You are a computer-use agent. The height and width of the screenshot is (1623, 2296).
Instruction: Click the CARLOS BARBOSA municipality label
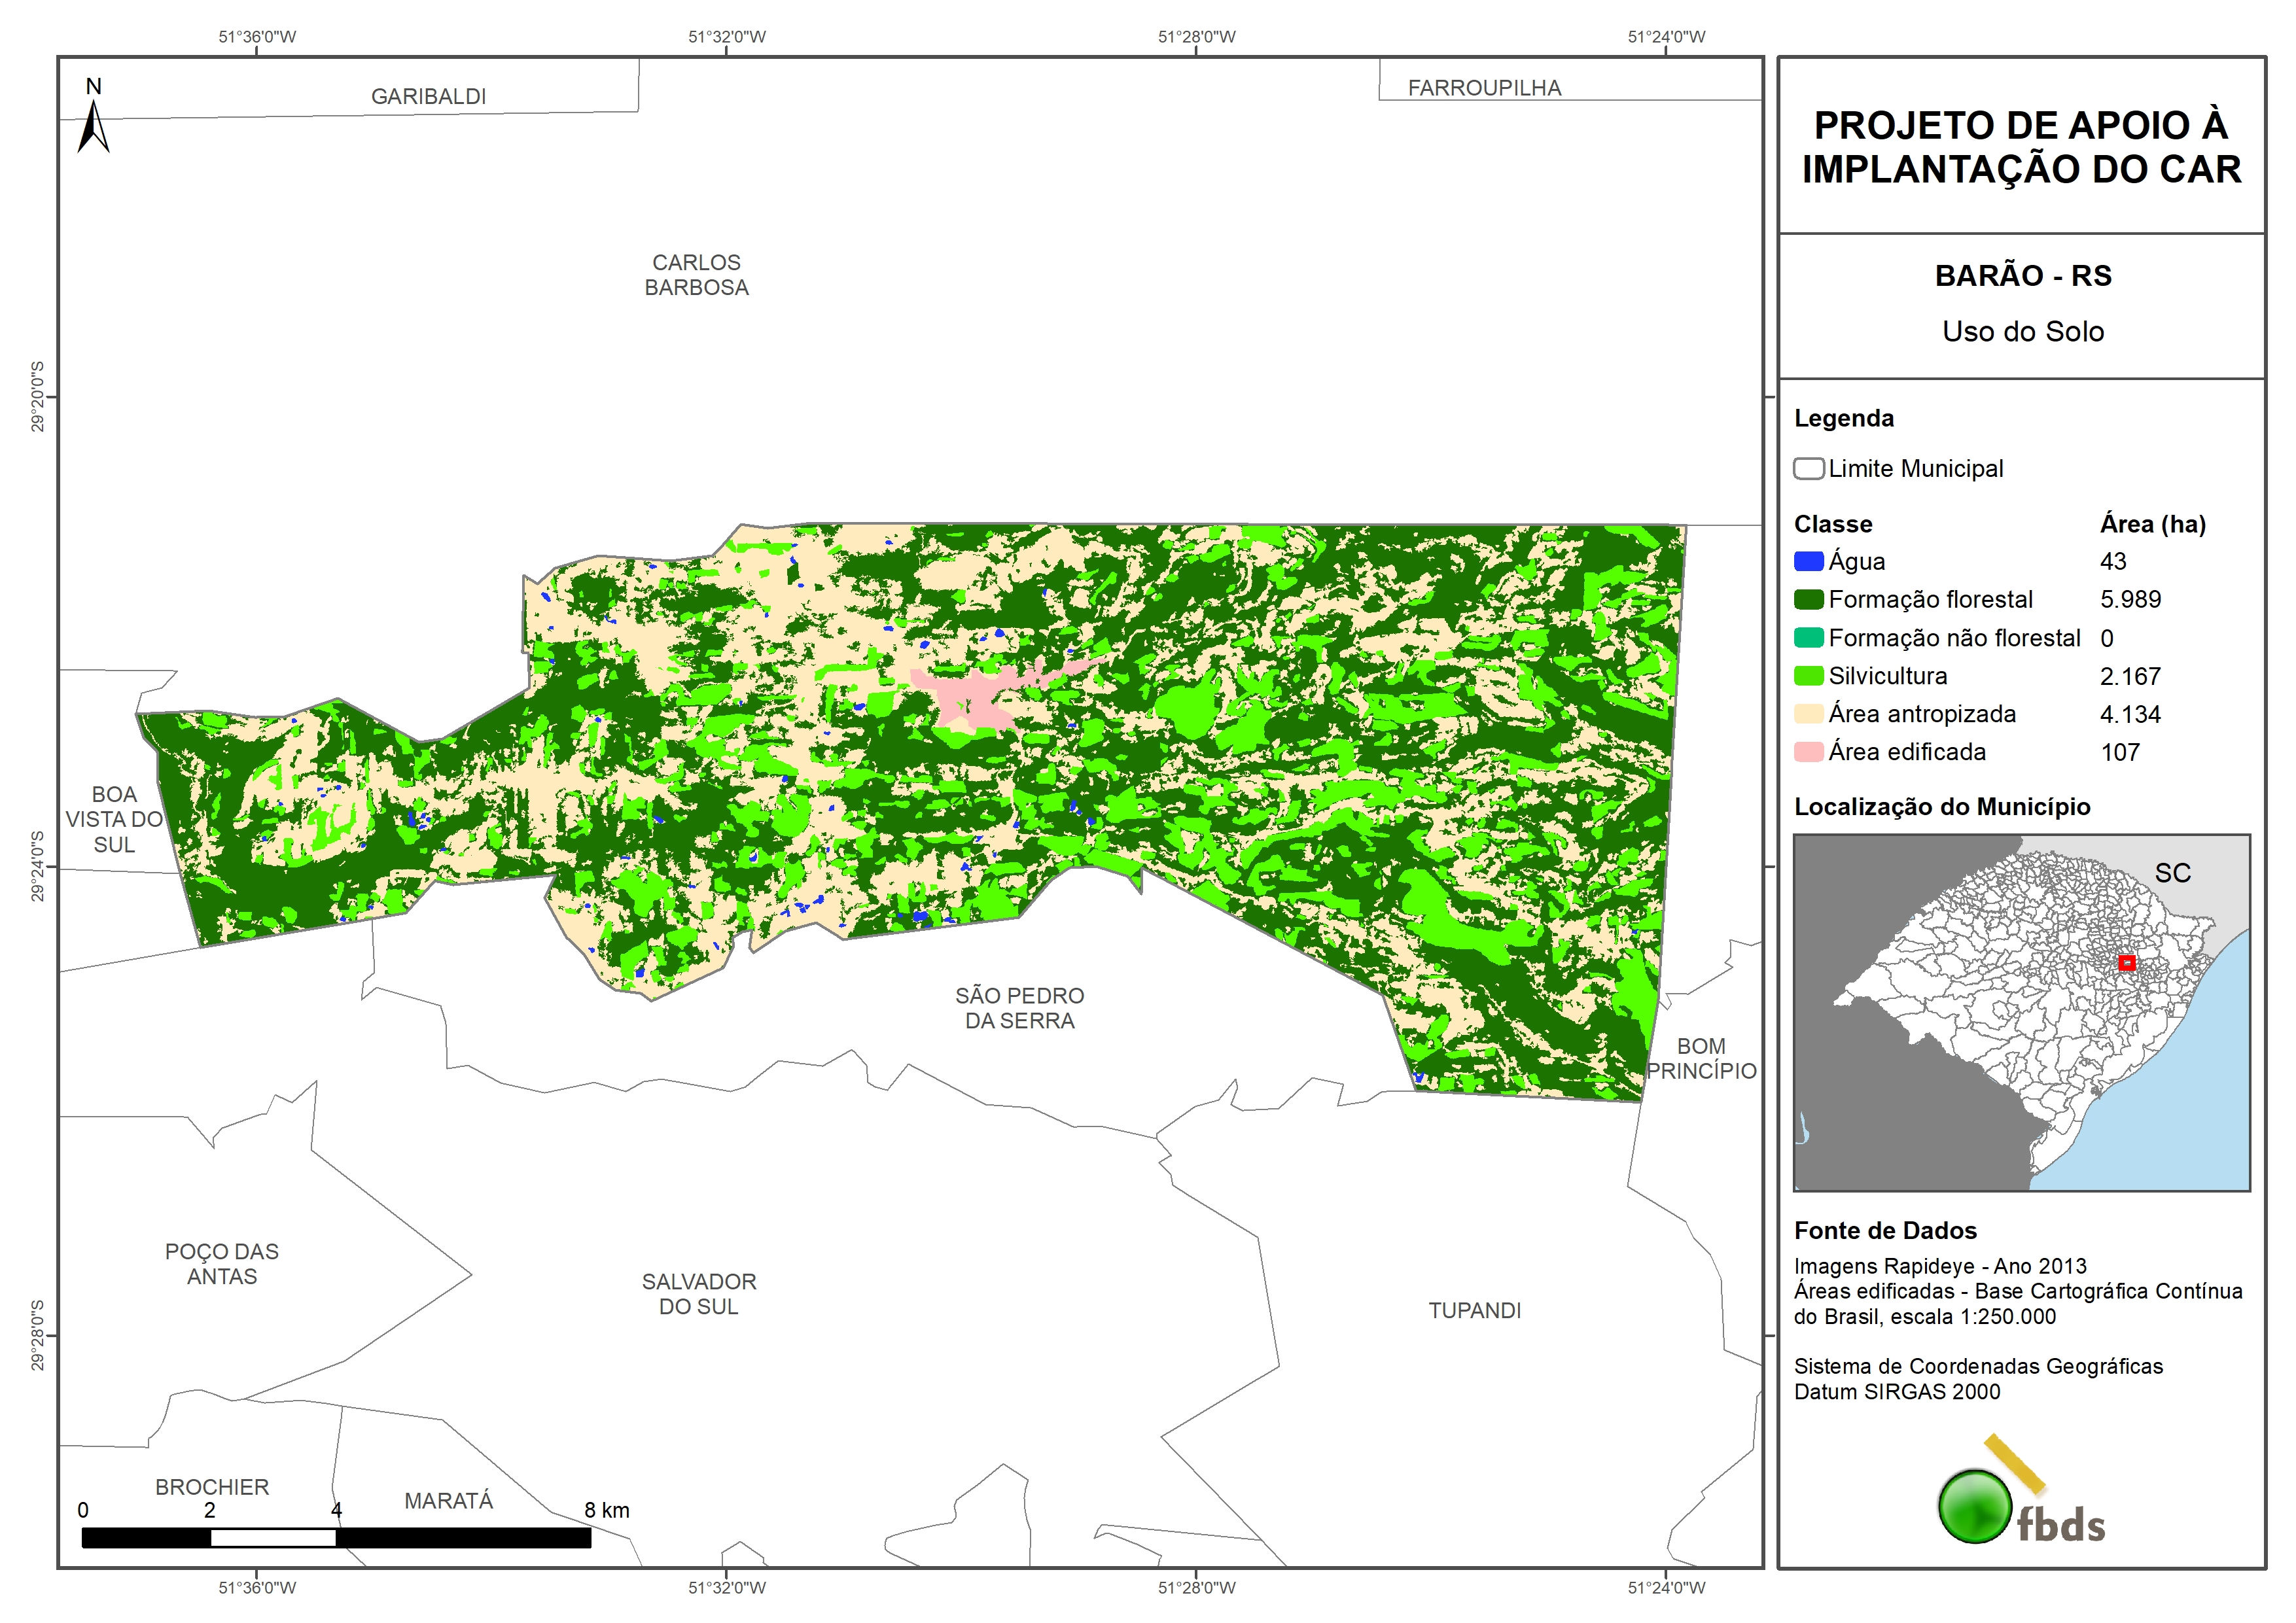pyautogui.click(x=696, y=275)
